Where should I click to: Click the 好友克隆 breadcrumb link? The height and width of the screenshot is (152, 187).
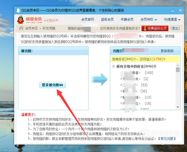[x=49, y=28]
